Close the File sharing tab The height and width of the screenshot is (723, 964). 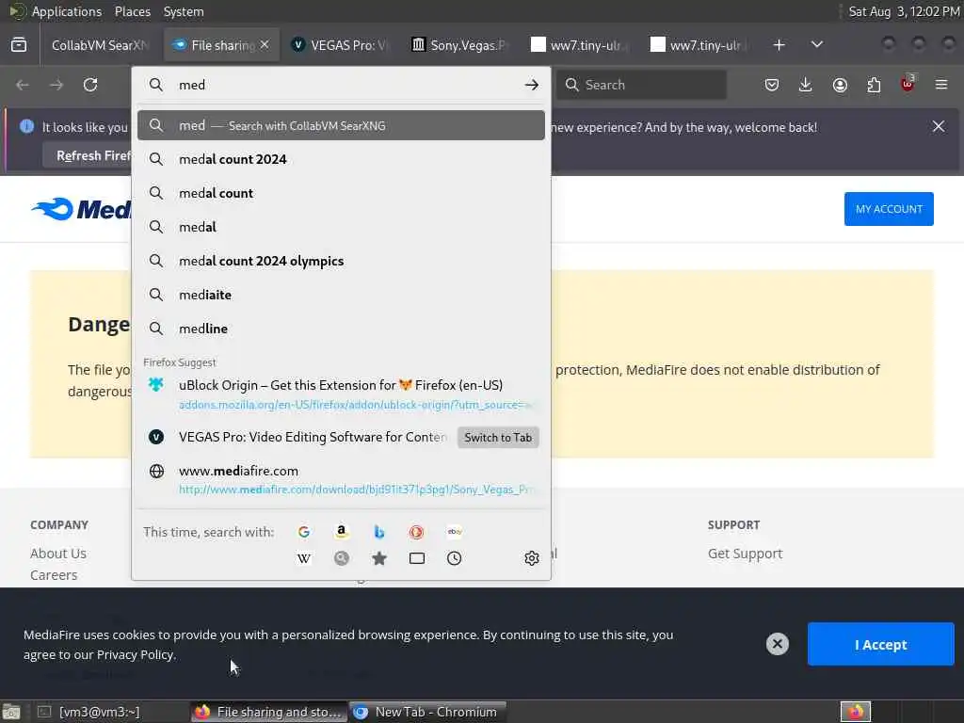[265, 45]
